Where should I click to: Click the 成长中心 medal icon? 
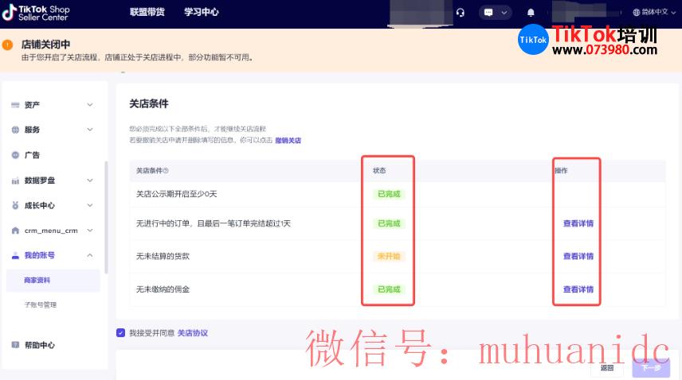pos(15,206)
